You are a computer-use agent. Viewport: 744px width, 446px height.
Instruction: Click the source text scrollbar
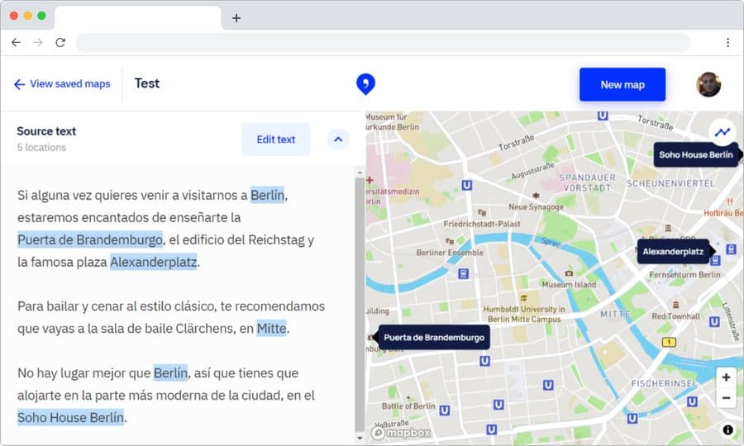click(x=360, y=303)
